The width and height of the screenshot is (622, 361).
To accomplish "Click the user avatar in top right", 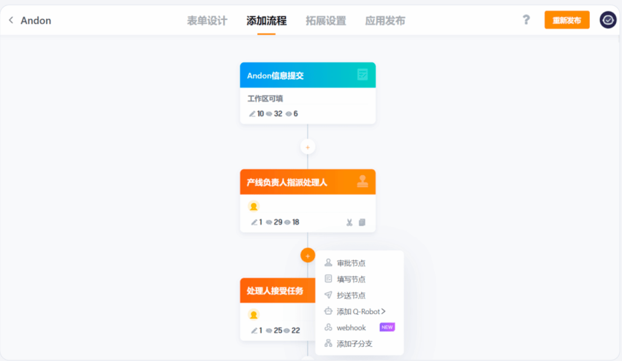I will pos(607,20).
